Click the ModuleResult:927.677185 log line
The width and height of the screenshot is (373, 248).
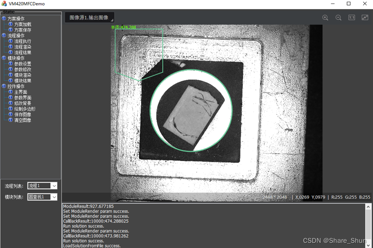coord(88,206)
